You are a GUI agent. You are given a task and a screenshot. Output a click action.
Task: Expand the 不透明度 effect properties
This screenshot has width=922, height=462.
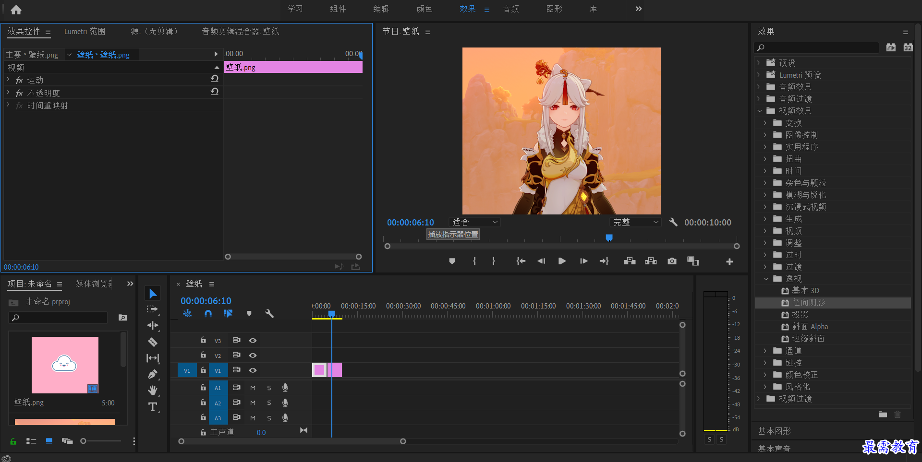[8, 92]
